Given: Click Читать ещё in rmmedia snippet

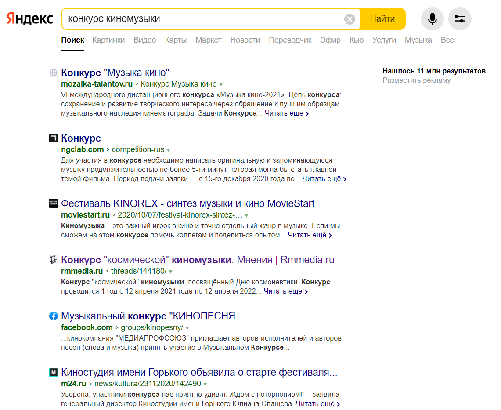Looking at the screenshot, I should point(286,291).
